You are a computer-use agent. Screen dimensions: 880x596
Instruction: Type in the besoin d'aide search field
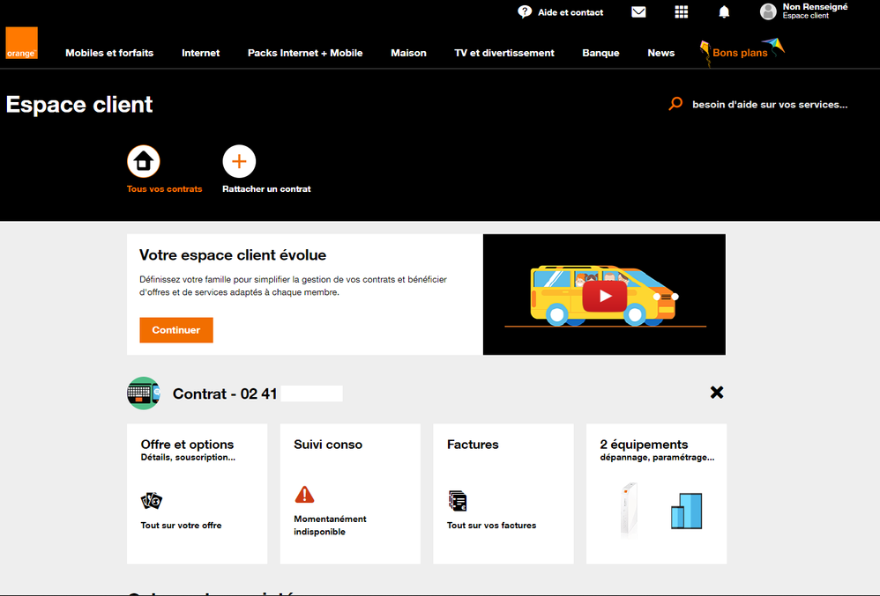click(769, 104)
